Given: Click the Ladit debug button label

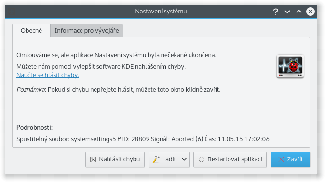Looking at the screenshot, I should pyautogui.click(x=169, y=159).
